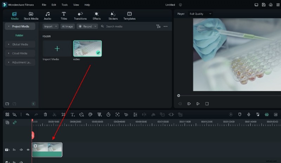Open the Media tab
Viewport: 281px width, 163px height.
[14, 16]
